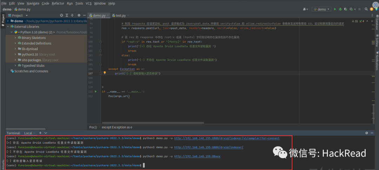Expand python3.10 library root
This screenshot has width=379, height=170.
pos(15,54)
